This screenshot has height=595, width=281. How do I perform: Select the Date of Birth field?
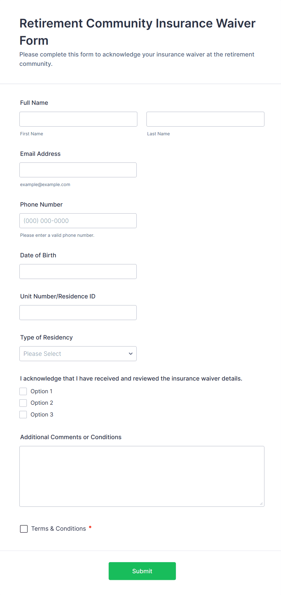(x=78, y=272)
